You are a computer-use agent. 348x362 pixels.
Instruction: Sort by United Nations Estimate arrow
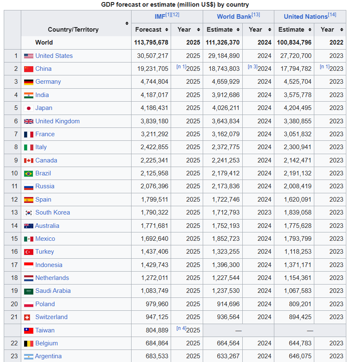click(x=310, y=30)
